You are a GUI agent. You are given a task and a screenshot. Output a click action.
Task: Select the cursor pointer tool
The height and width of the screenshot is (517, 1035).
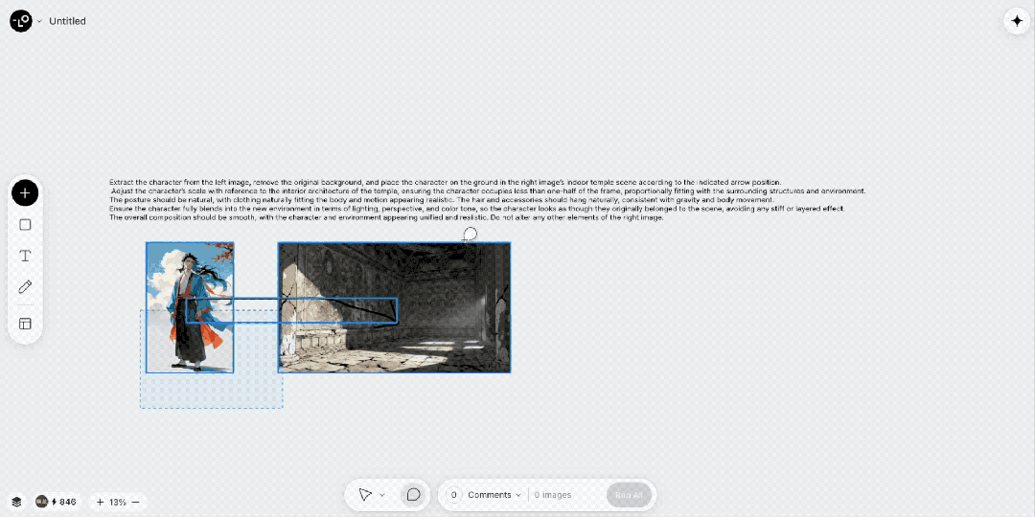[365, 495]
